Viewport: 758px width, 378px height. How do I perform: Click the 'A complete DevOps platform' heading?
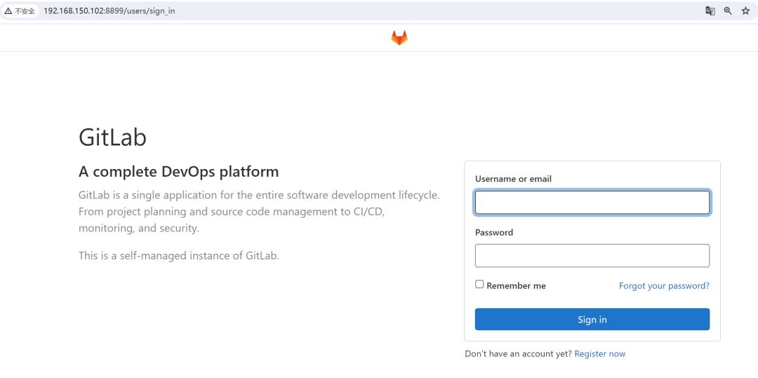coord(178,171)
